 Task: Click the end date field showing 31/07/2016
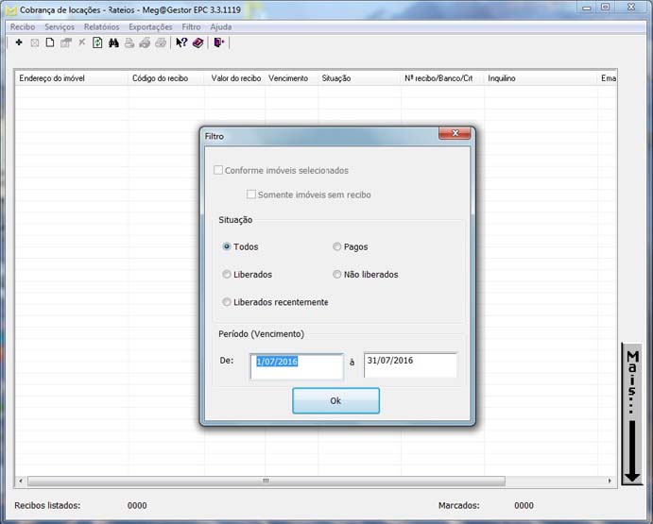point(410,364)
